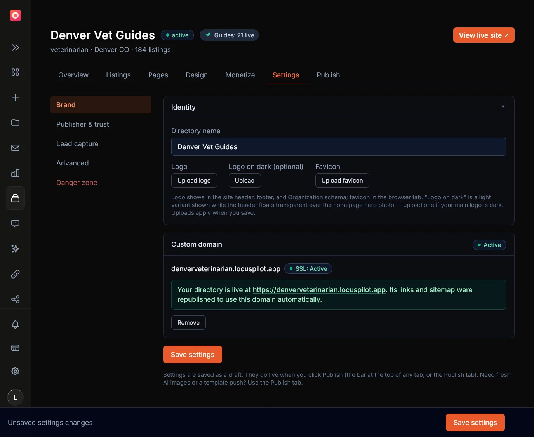Collapse the Identity section with the triangle arrow
Screen dimensions: 534x437
503,107
